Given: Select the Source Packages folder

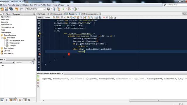Looking at the screenshot, I should (x=10, y=35).
